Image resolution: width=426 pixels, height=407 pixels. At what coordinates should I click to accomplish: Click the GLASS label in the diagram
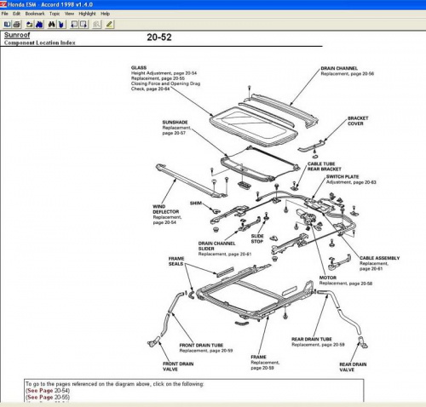[x=139, y=67]
